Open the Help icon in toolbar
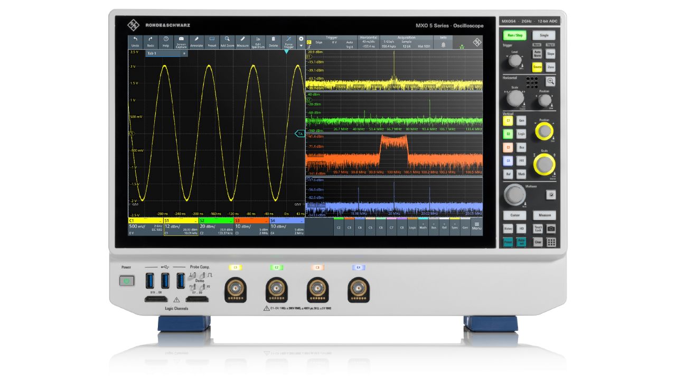The height and width of the screenshot is (380, 676). 166,42
